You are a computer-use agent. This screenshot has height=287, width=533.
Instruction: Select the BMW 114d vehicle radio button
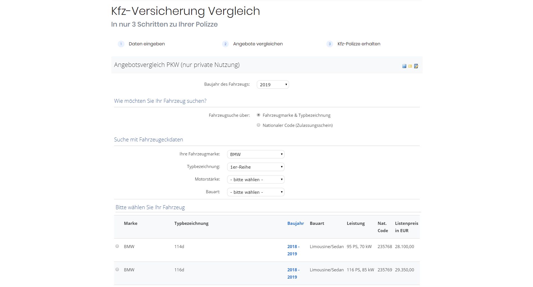coord(117,246)
